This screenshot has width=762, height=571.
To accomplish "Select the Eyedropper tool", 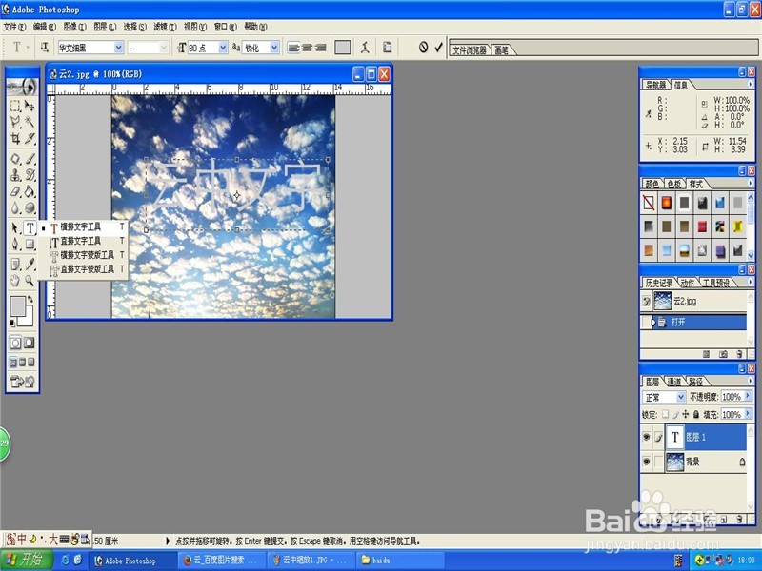I will [30, 265].
